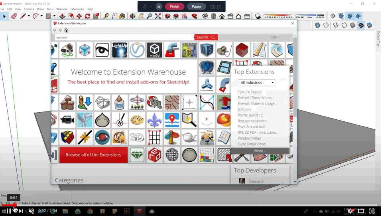Switch to Iso view icon
Image resolution: width=382 pixels, height=216 pixels.
(205, 16)
